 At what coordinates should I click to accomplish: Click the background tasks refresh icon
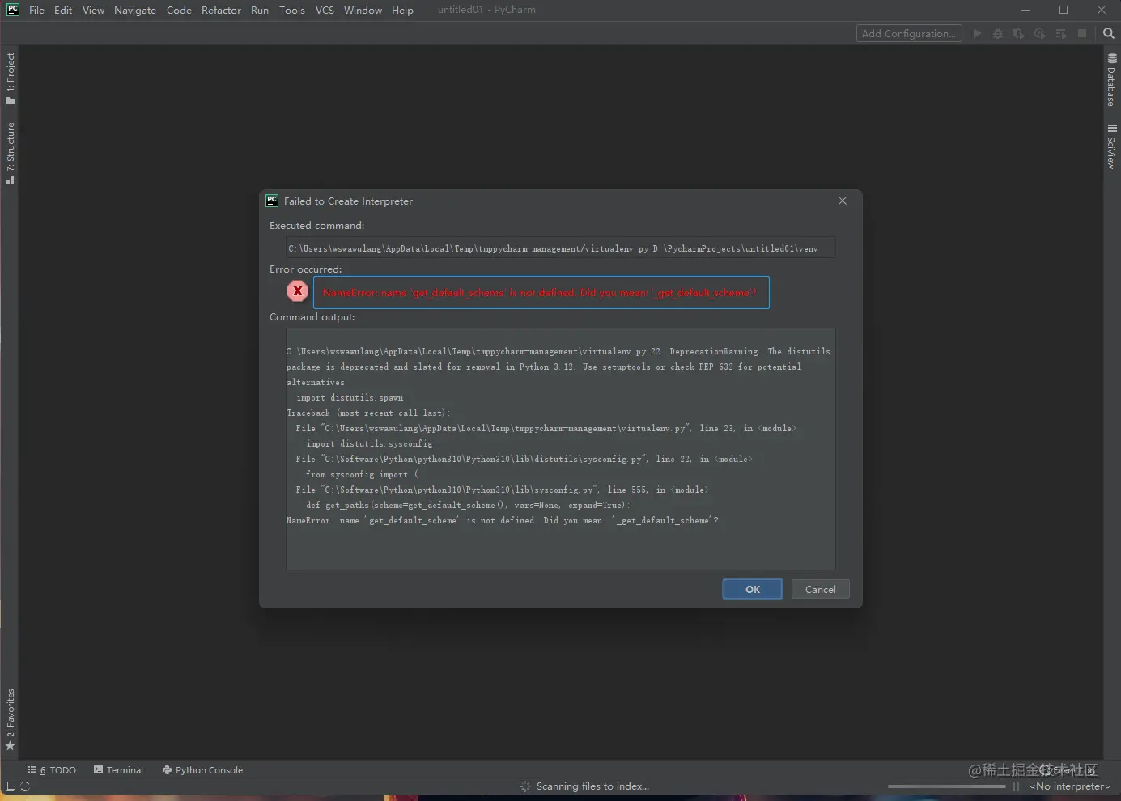pos(25,786)
